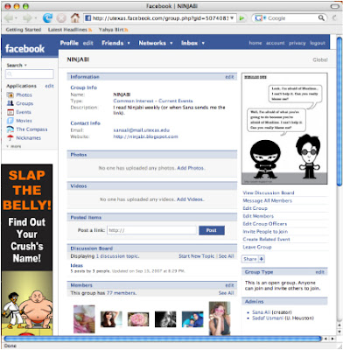Open the Photos application icon in sidebar
343x350 pixels.
[x=10, y=95]
